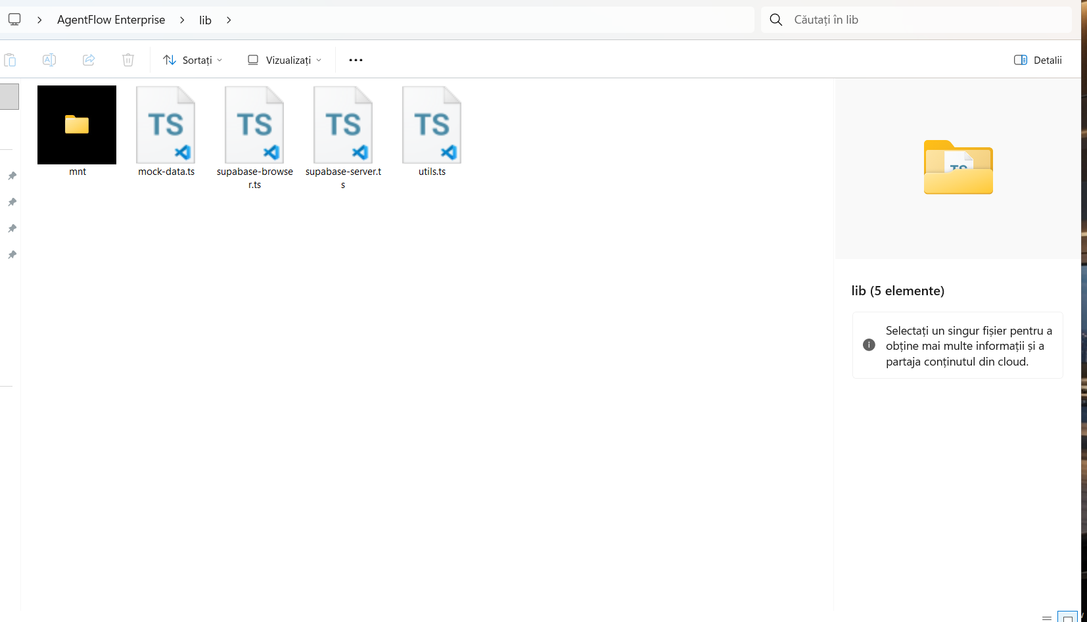This screenshot has height=622, width=1087.
Task: Open the Vizualizați dropdown
Action: point(285,60)
